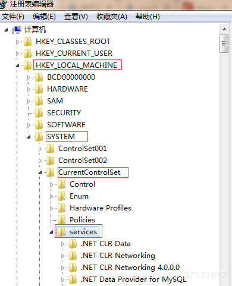Click .NET CLR Networking 4.0.0.0 folder icon
The width and height of the screenshot is (232, 286).
pos(73,268)
